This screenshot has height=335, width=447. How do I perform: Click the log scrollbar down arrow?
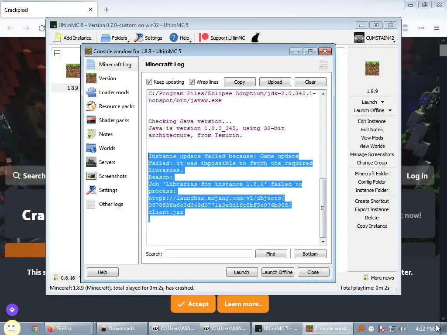(x=323, y=242)
